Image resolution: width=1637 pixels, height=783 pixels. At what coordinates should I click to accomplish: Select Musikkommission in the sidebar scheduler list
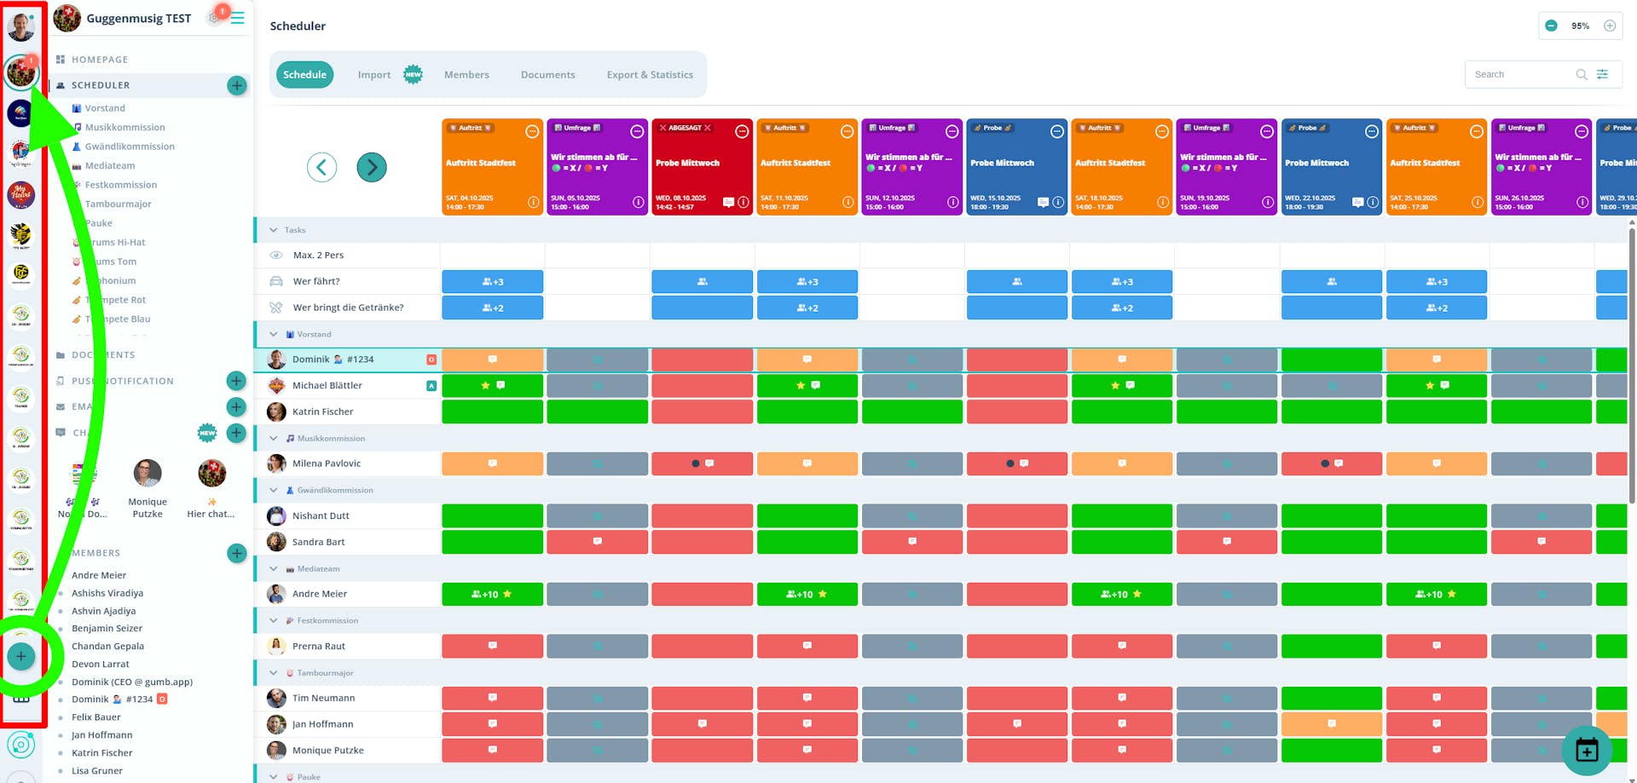pos(125,127)
